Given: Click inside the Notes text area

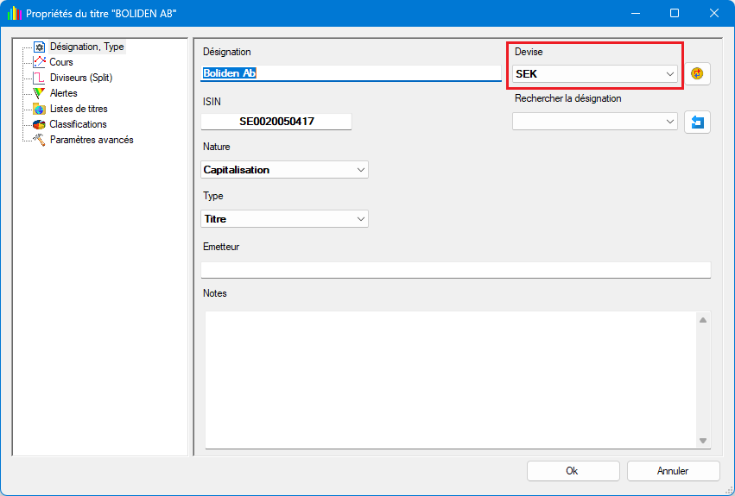Looking at the screenshot, I should 449,380.
